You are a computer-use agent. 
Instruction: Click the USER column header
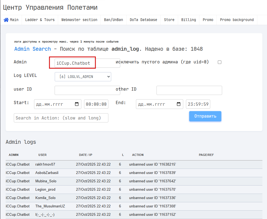coord(42,155)
